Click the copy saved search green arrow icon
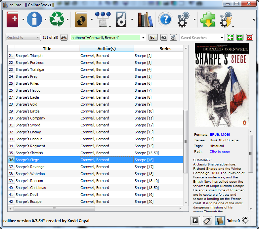The image size is (259, 229). 230,37
